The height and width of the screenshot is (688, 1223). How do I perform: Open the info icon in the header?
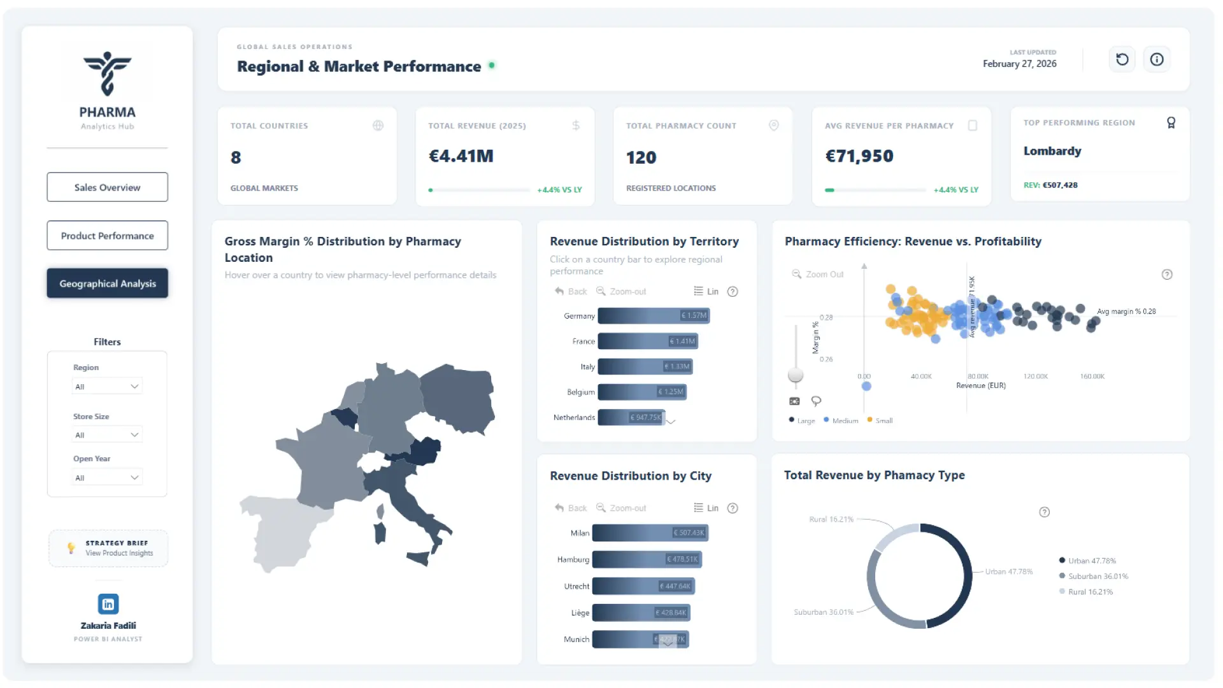coord(1157,59)
